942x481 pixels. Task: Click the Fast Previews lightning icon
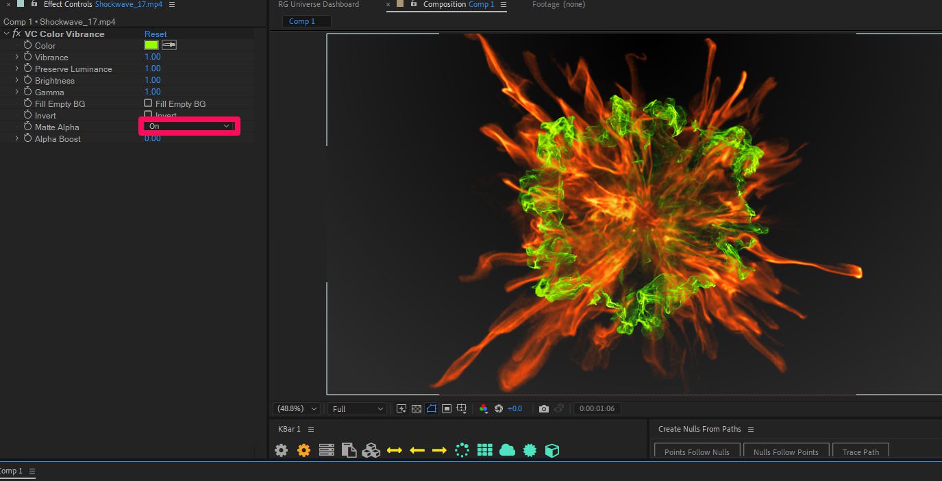tap(401, 408)
